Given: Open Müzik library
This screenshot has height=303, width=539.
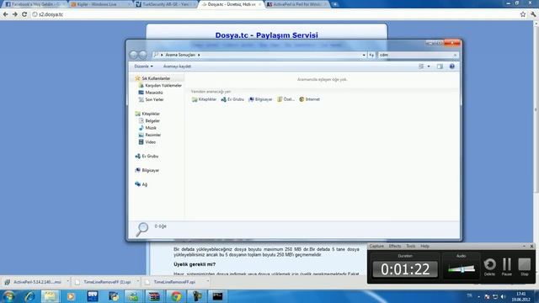Looking at the screenshot, I should click(147, 128).
